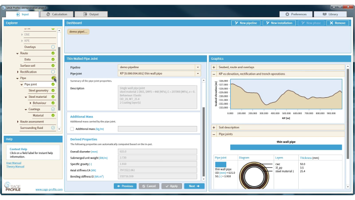
Task: Enable the Additional mass checkbox
Action: pos(72,129)
